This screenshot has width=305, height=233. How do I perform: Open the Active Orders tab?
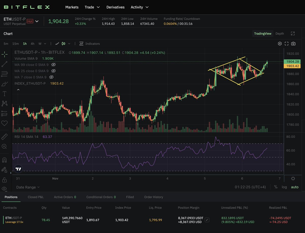[x=65, y=197]
